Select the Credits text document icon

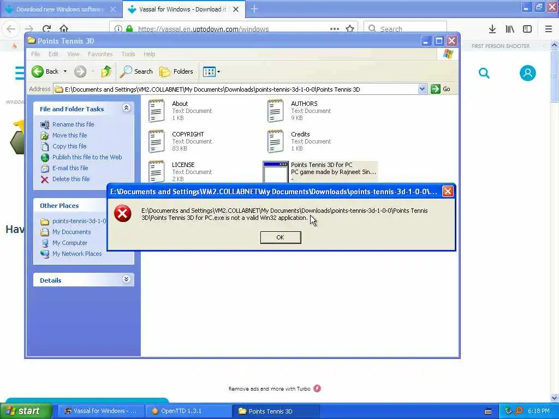[x=275, y=141]
